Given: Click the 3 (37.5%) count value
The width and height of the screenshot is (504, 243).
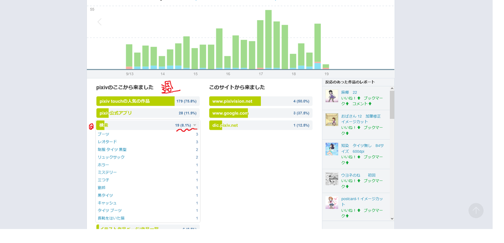Looking at the screenshot, I should pos(301,113).
